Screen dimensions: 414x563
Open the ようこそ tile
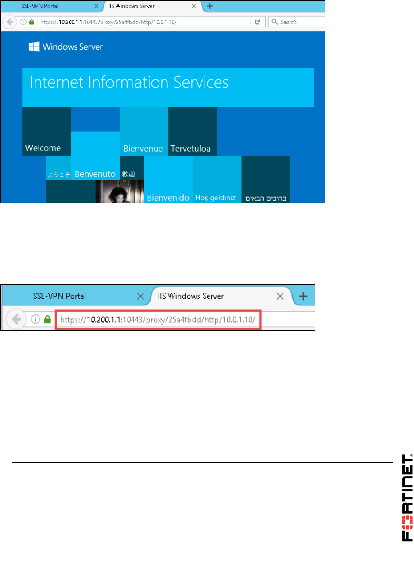tap(58, 168)
